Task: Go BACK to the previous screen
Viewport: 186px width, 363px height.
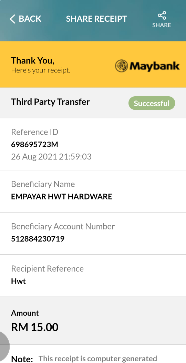Action: coord(25,19)
